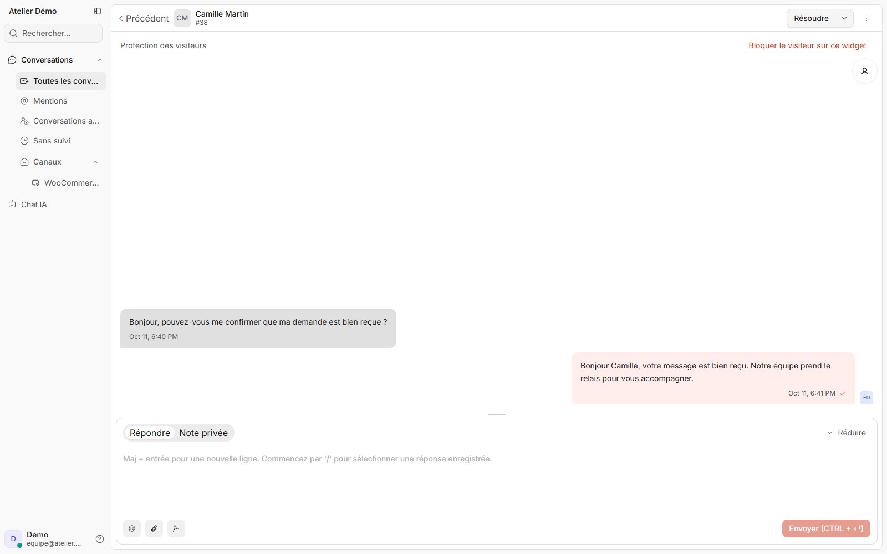Viewport: 887px width, 554px height.
Task: Open Conversations assigned list
Action: [61, 121]
